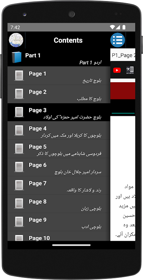This screenshot has width=143, height=280.
Task: Open Page 2 from contents
Action: (59, 94)
